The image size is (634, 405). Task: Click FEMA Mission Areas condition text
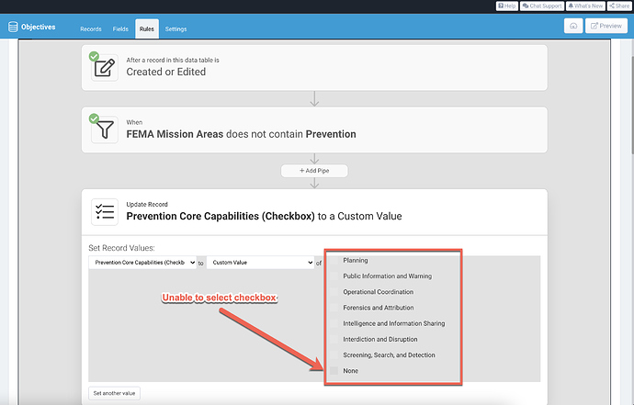pyautogui.click(x=241, y=134)
